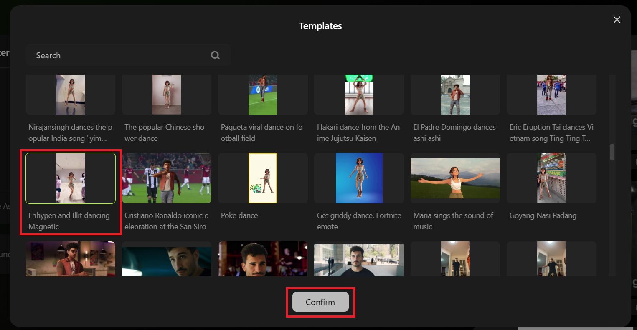The height and width of the screenshot is (330, 637).
Task: Click the search magnifier icon
Action: (215, 55)
